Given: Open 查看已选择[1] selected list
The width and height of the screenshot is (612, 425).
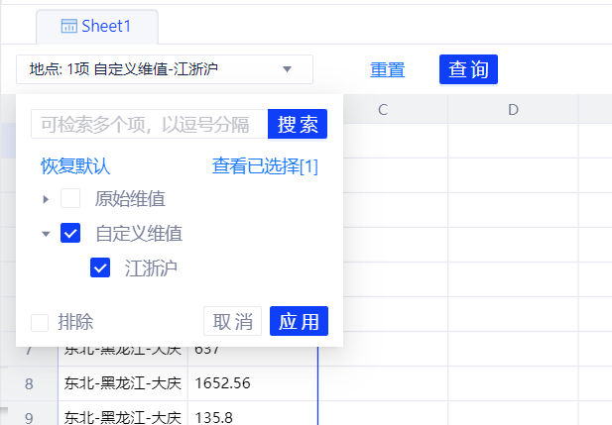Looking at the screenshot, I should tap(265, 166).
